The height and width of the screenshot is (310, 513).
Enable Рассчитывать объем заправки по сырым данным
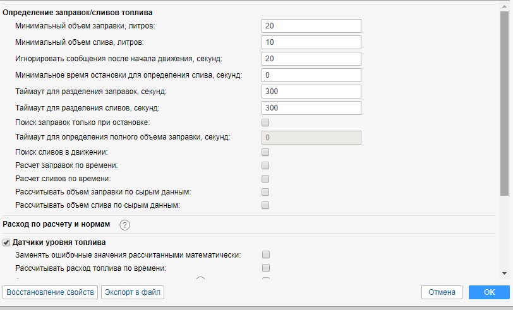click(265, 192)
